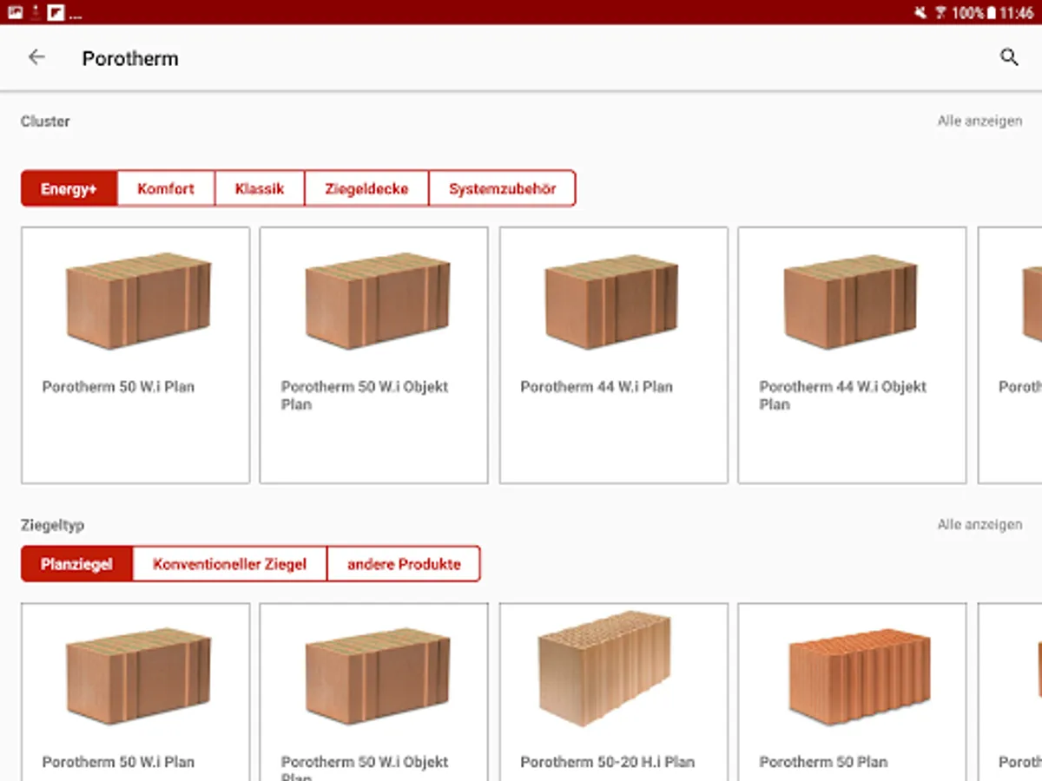Show all items in the Ziegeltyp section
The height and width of the screenshot is (781, 1042).
coord(979,525)
